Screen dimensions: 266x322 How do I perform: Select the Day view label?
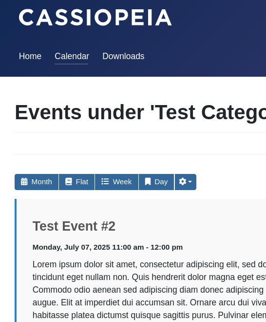[161, 182]
